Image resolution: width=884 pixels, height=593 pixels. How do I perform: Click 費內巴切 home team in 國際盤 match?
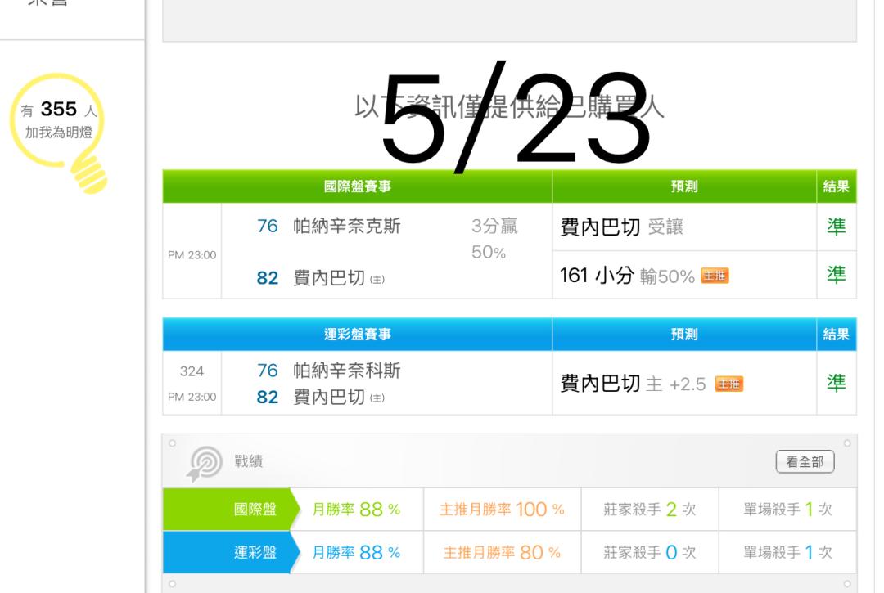329,277
